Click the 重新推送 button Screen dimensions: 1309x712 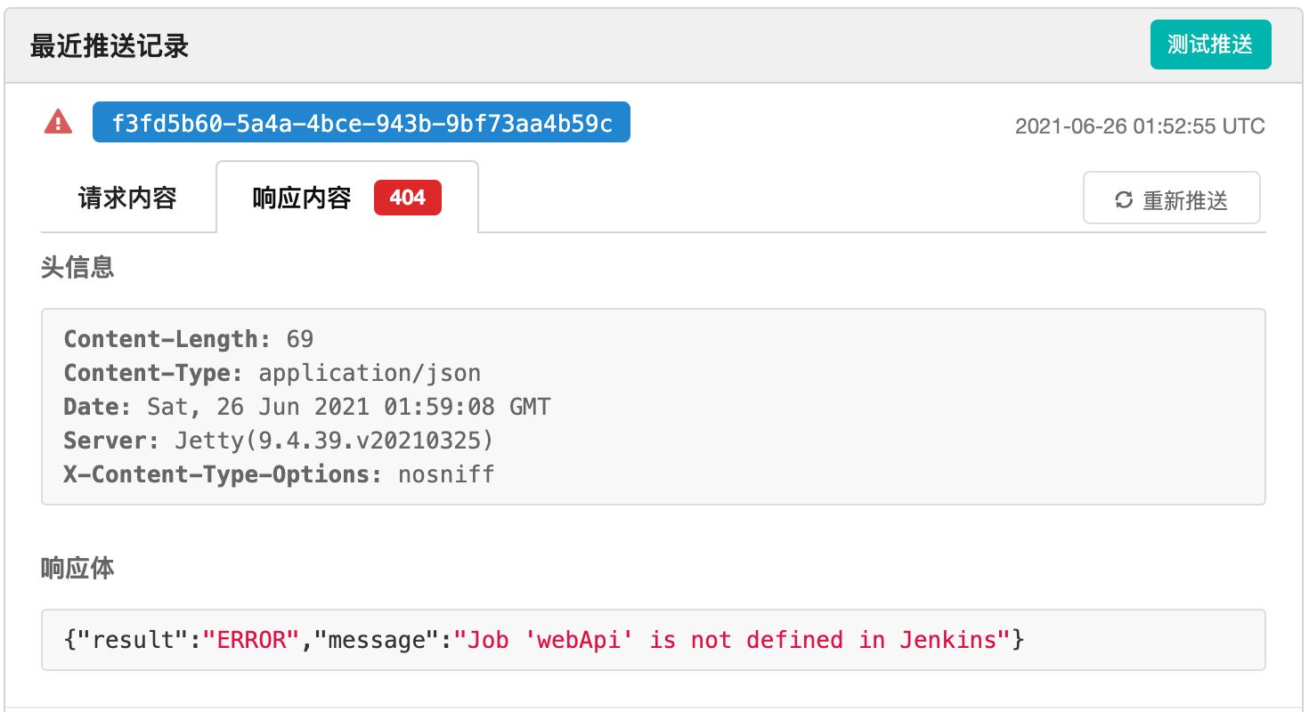[x=1171, y=198]
